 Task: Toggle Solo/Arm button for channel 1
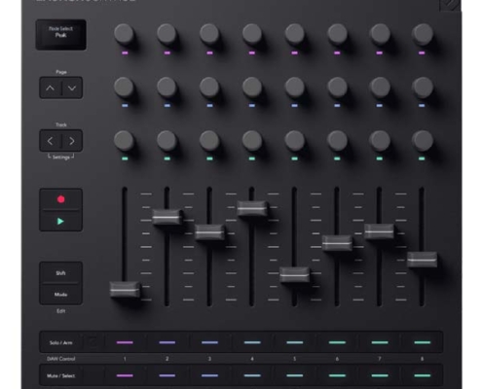125,342
